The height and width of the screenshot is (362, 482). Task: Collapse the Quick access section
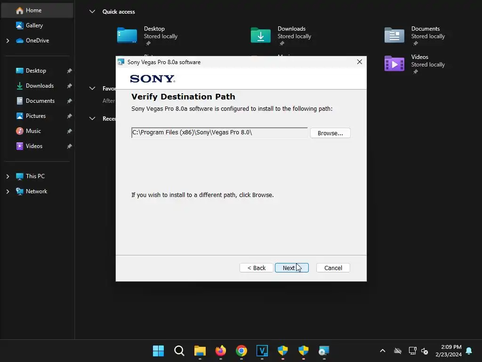pyautogui.click(x=92, y=12)
